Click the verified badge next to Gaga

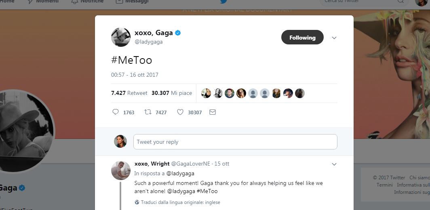pyautogui.click(x=178, y=33)
